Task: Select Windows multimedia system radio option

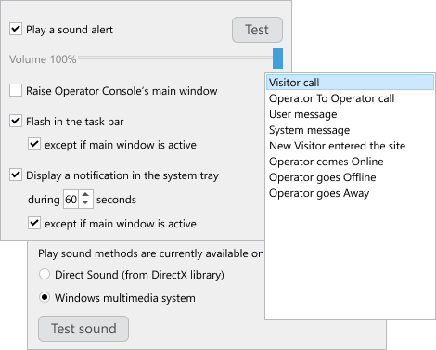Action: click(x=45, y=297)
